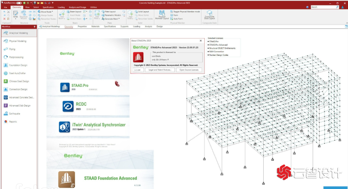Open Supports page tab
This screenshot has height=189, width=348.
coord(124,27)
